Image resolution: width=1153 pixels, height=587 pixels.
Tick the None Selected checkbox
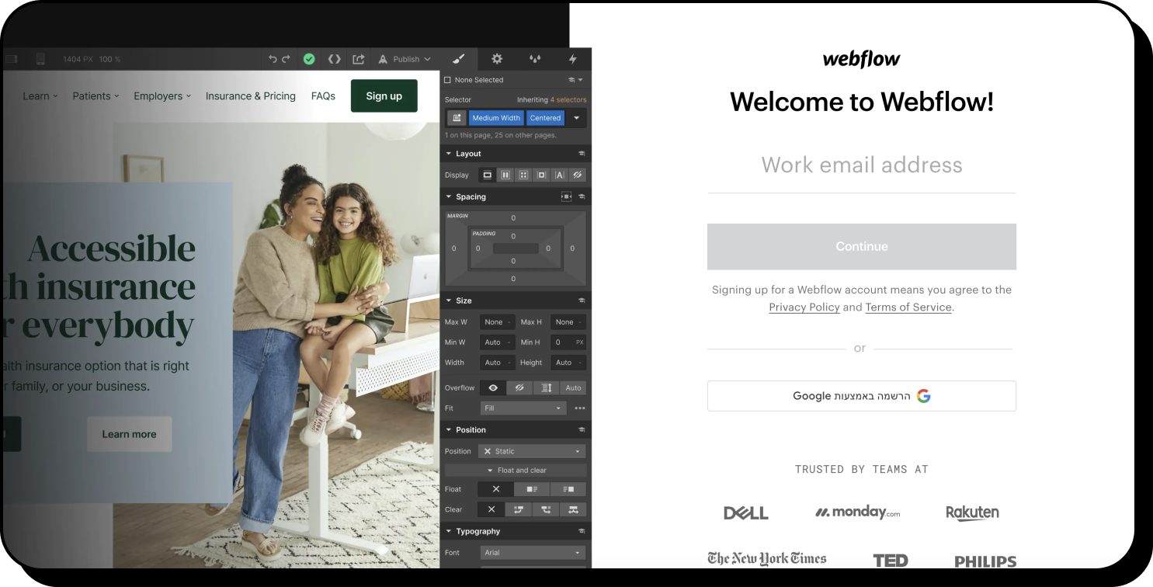pos(447,80)
